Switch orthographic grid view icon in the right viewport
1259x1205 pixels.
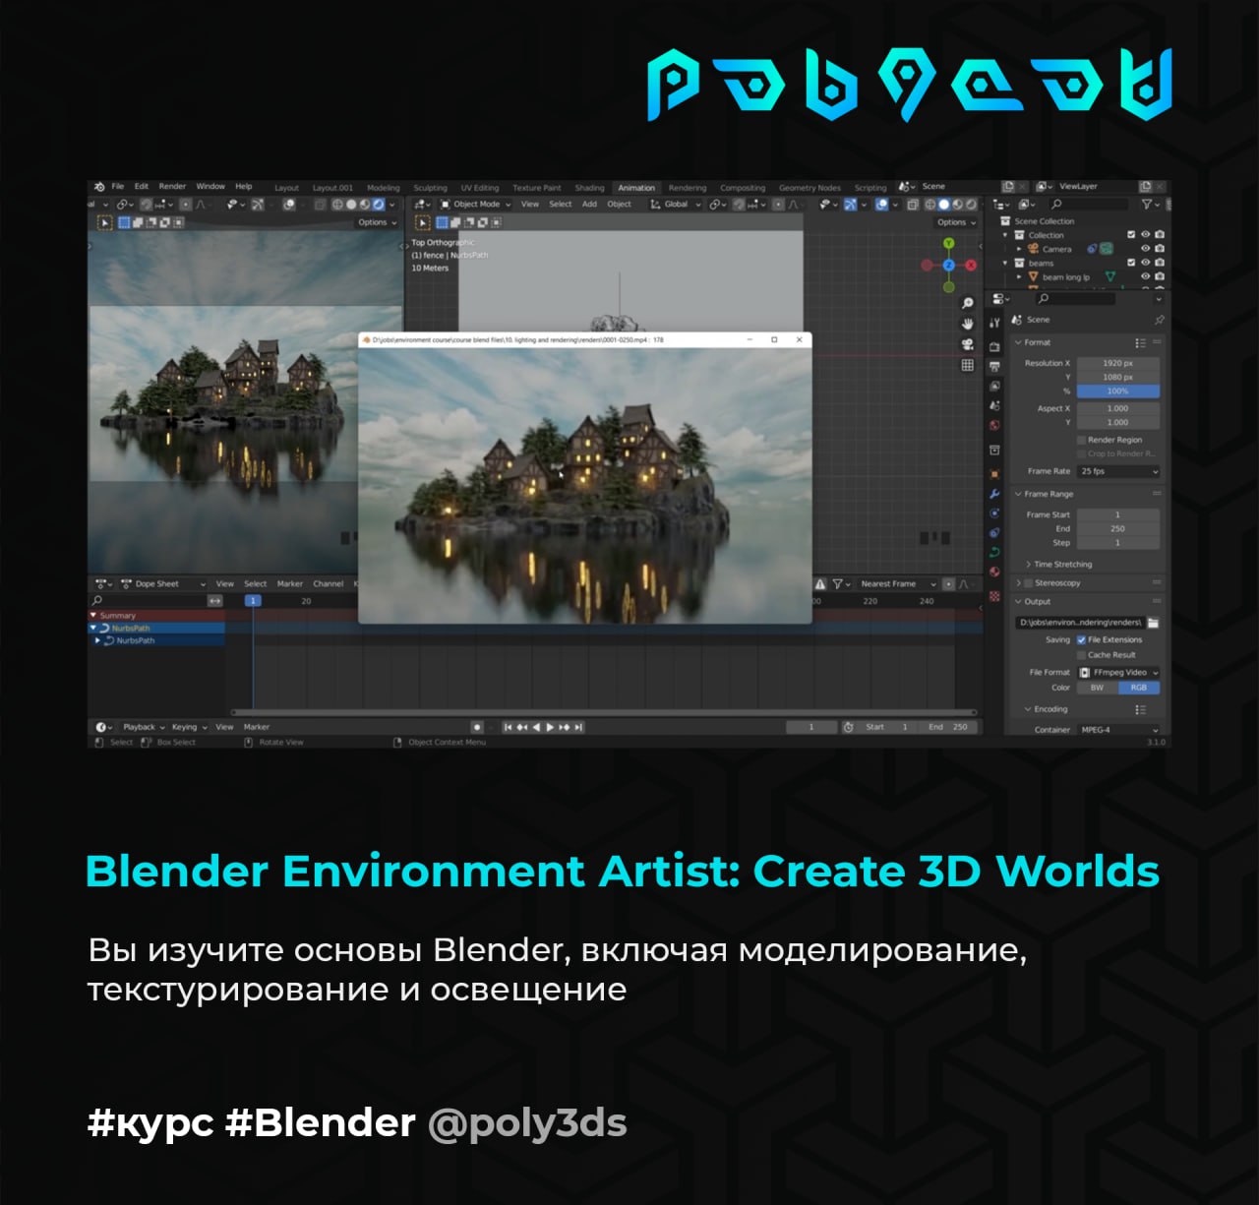pyautogui.click(x=968, y=365)
